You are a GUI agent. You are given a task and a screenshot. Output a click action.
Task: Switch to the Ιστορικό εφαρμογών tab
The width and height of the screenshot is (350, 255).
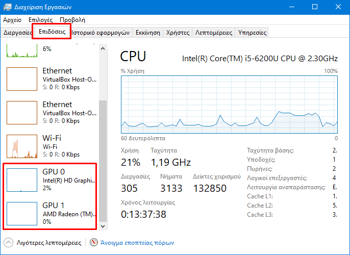(100, 32)
